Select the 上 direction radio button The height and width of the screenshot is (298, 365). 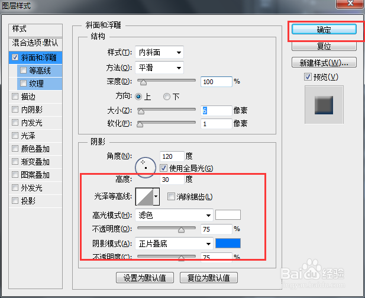tap(138, 97)
